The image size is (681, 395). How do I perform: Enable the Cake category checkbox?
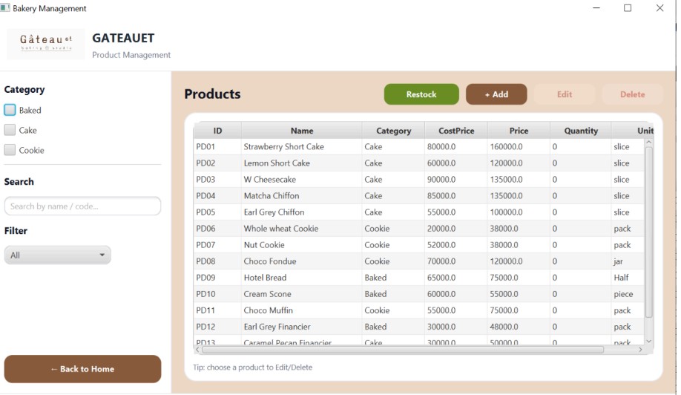pyautogui.click(x=10, y=130)
